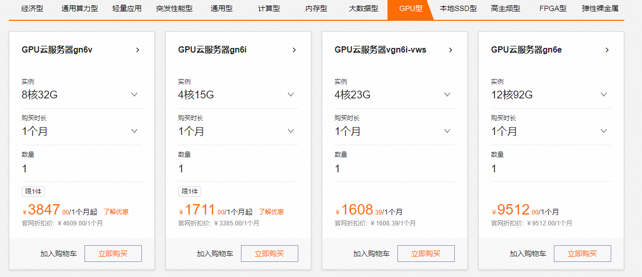This screenshot has height=277, width=642.
Task: Open 了解优惠 link on gn6v card
Action: tap(116, 212)
